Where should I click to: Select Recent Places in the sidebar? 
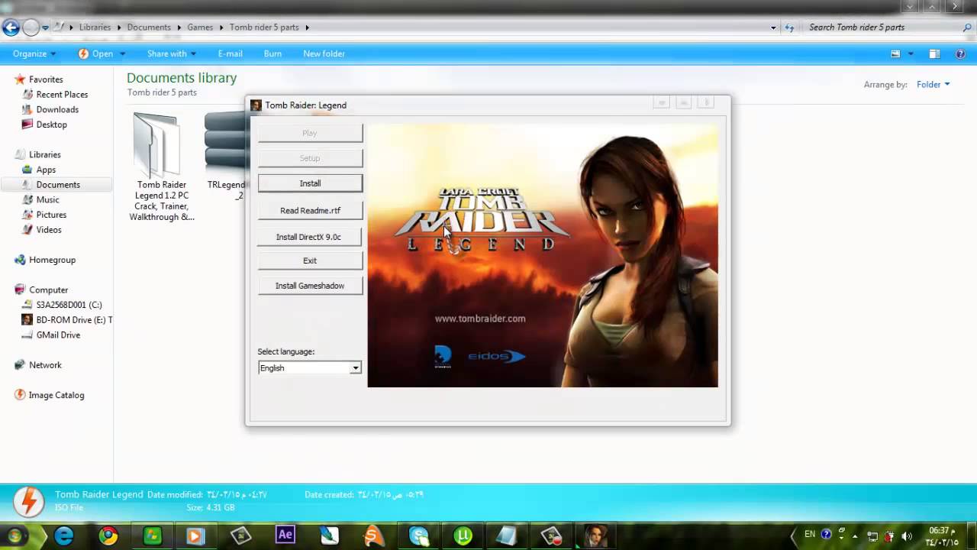(62, 95)
